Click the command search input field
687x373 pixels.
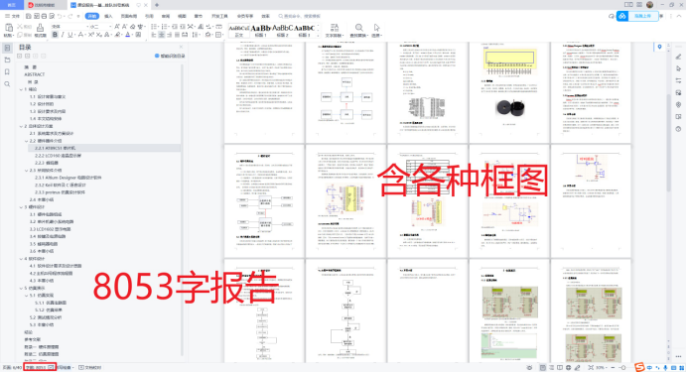(300, 16)
